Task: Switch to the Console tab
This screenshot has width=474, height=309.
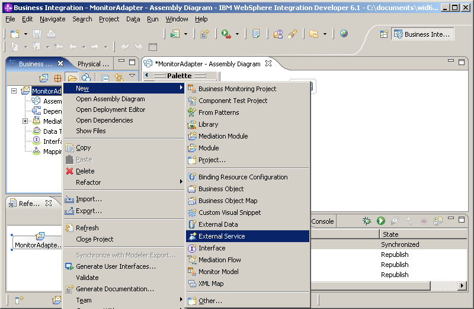Action: pos(322,221)
